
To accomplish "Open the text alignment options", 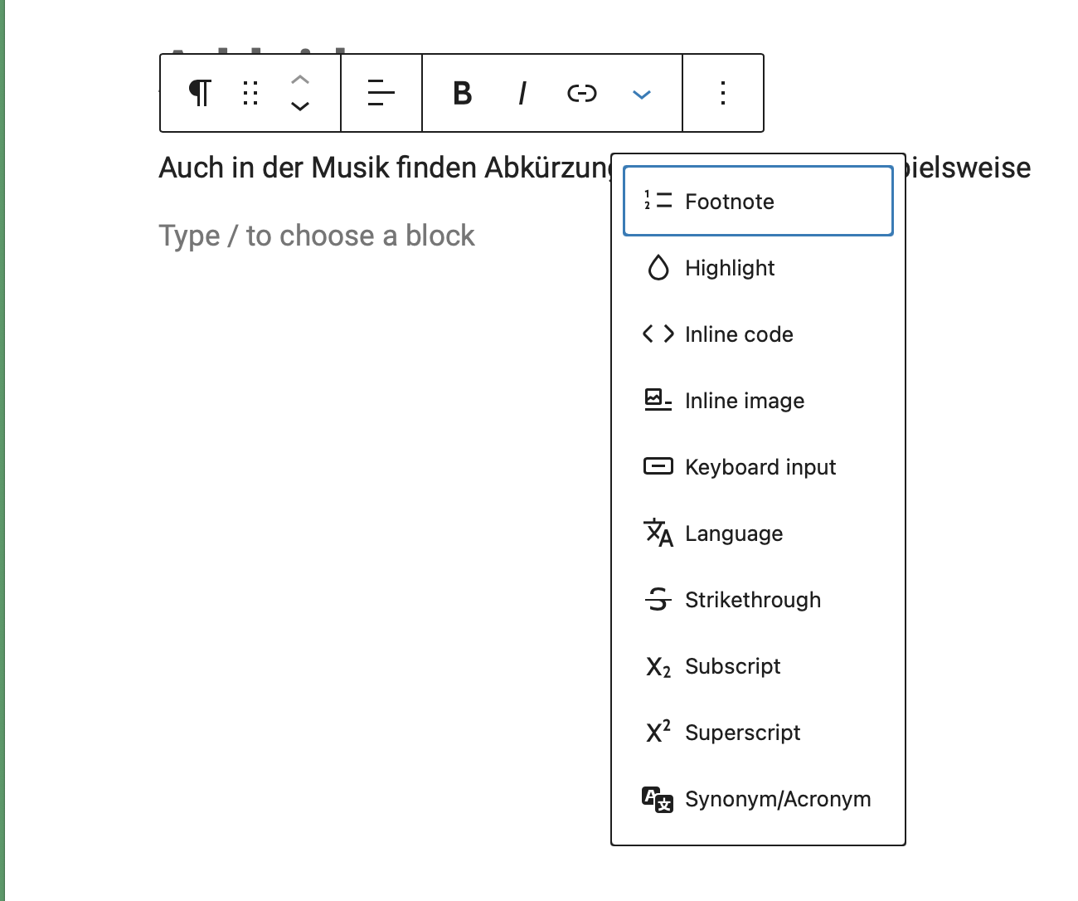I will (x=381, y=93).
